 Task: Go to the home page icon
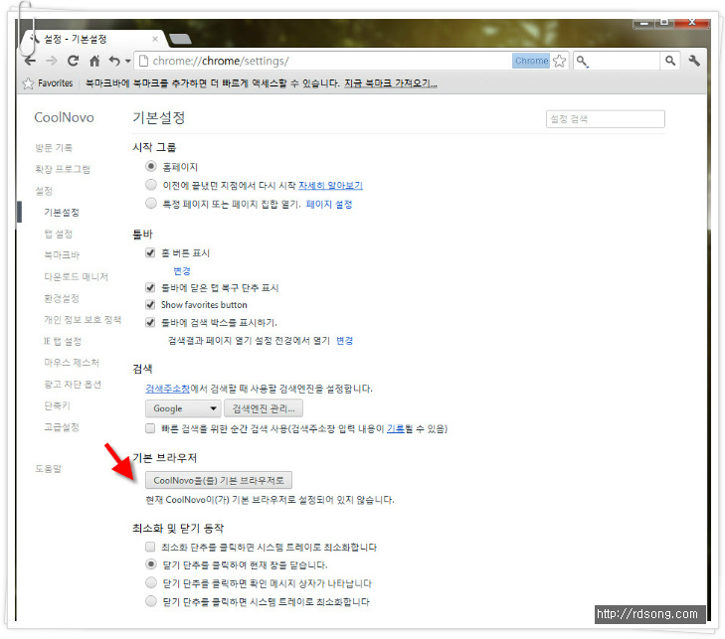pos(94,61)
